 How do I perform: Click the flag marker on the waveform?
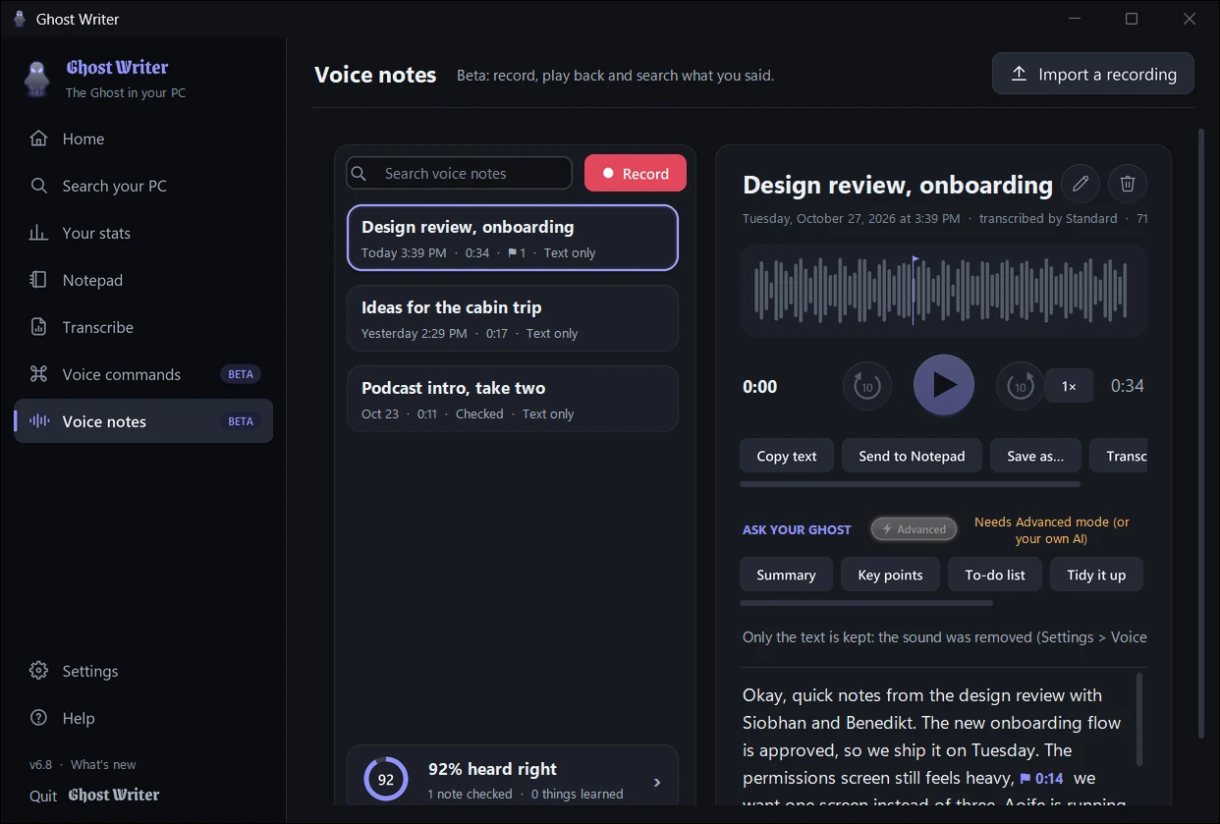[915, 261]
